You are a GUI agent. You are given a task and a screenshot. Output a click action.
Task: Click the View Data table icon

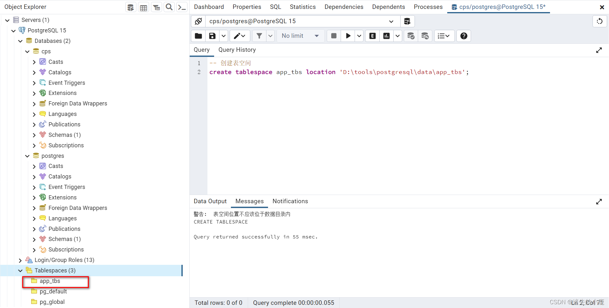click(x=143, y=7)
